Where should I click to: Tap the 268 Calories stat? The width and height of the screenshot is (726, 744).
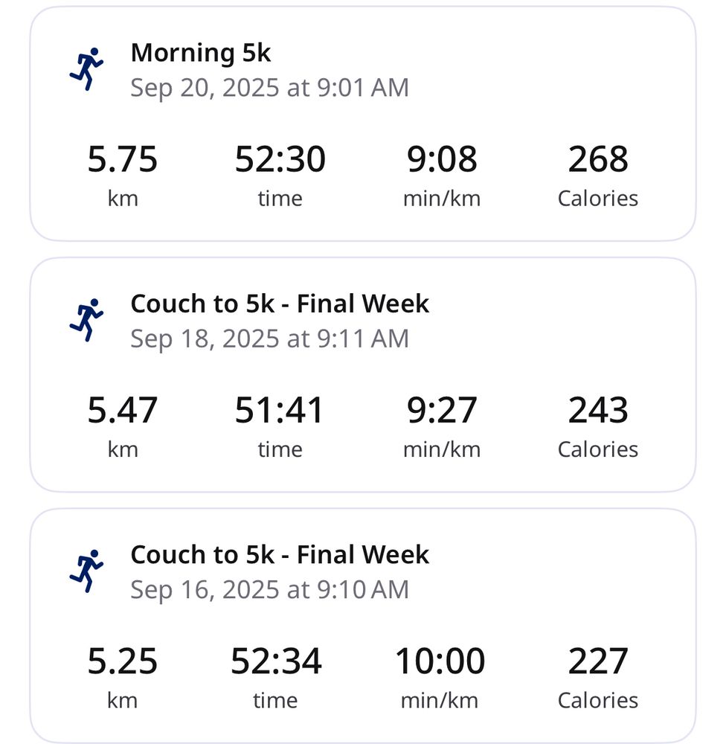tap(598, 176)
